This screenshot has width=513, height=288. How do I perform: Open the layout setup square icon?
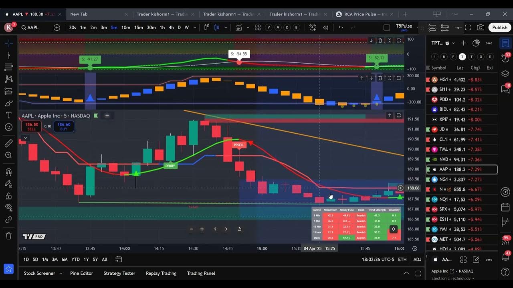tap(387, 28)
